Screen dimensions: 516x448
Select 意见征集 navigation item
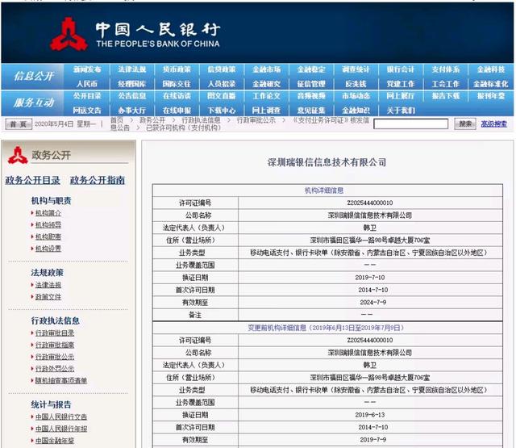click(311, 111)
